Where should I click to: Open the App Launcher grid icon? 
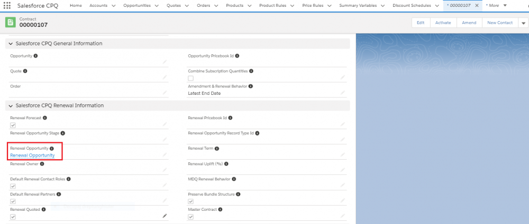(x=7, y=6)
